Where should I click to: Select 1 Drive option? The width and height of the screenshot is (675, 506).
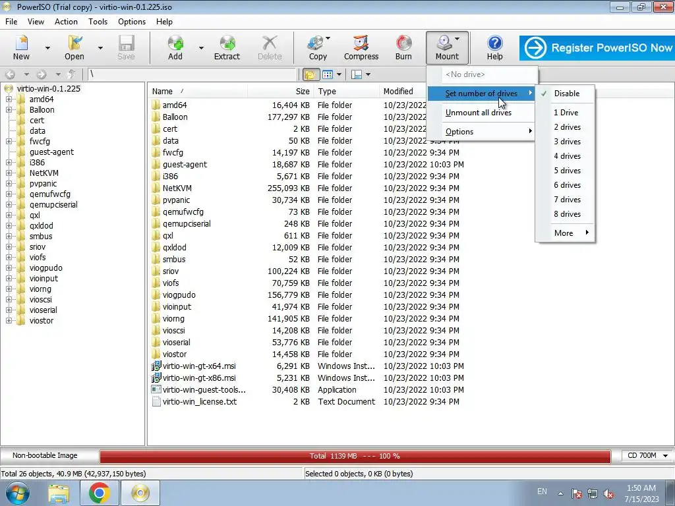[565, 112]
